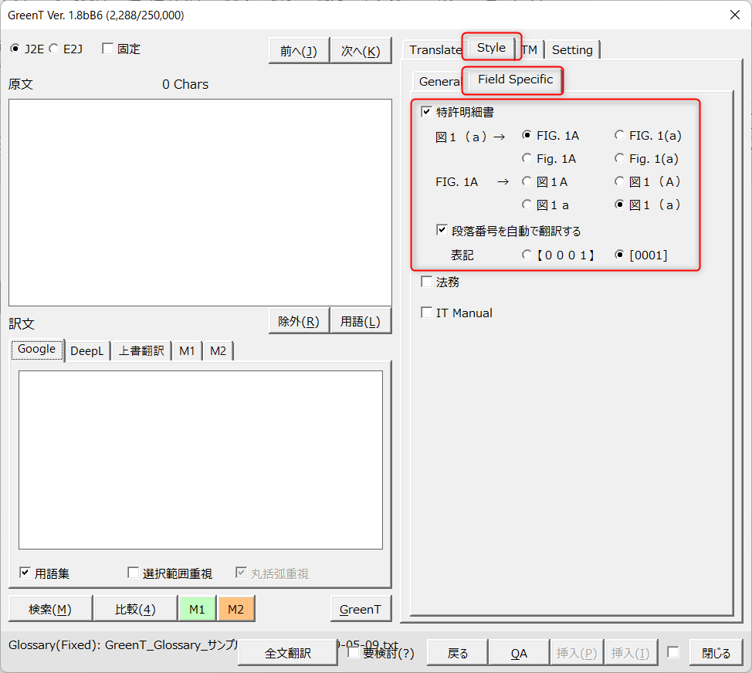Select the J2E translation direction radio button
Viewport: 752px width, 673px height.
(x=15, y=49)
